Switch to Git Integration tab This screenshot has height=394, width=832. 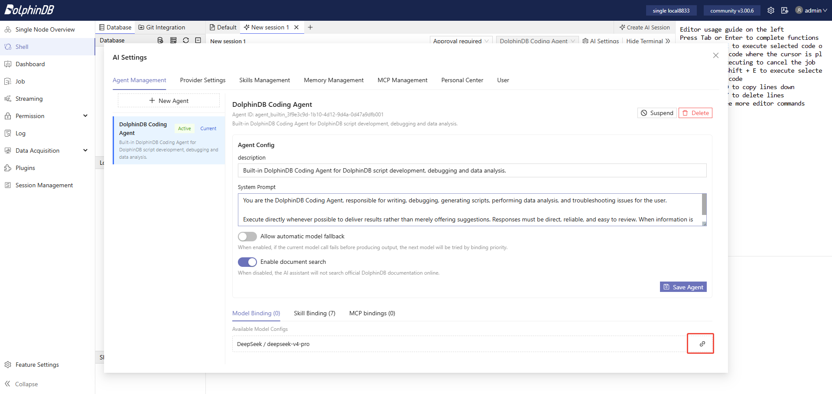162,27
